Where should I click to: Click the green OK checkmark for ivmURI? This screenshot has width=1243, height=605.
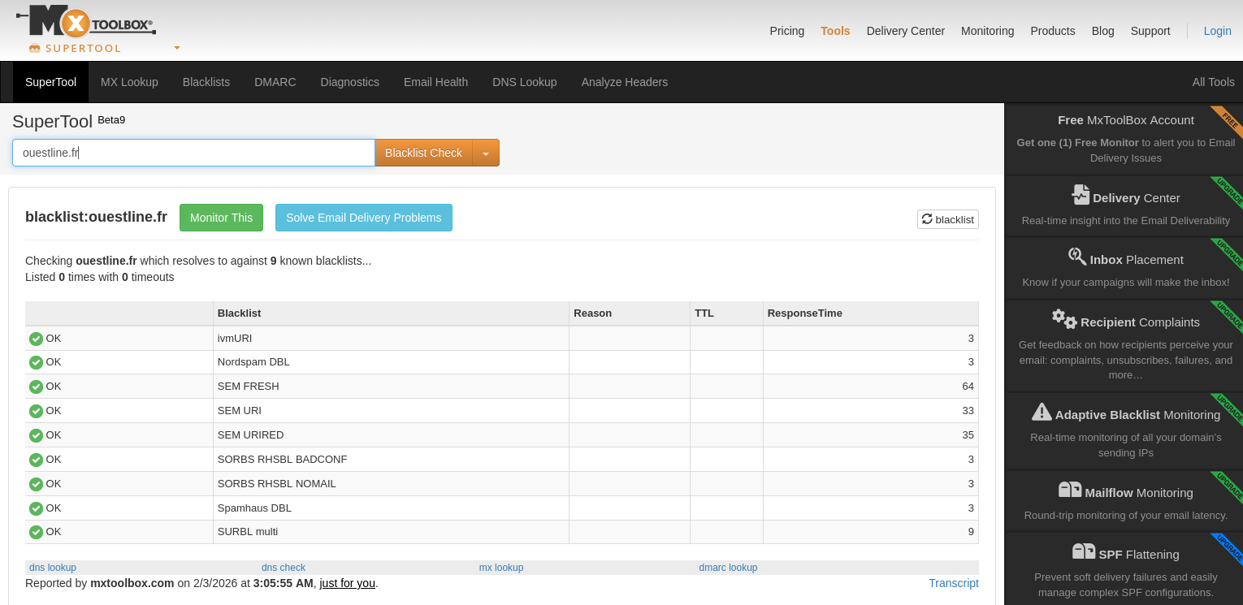tap(36, 339)
